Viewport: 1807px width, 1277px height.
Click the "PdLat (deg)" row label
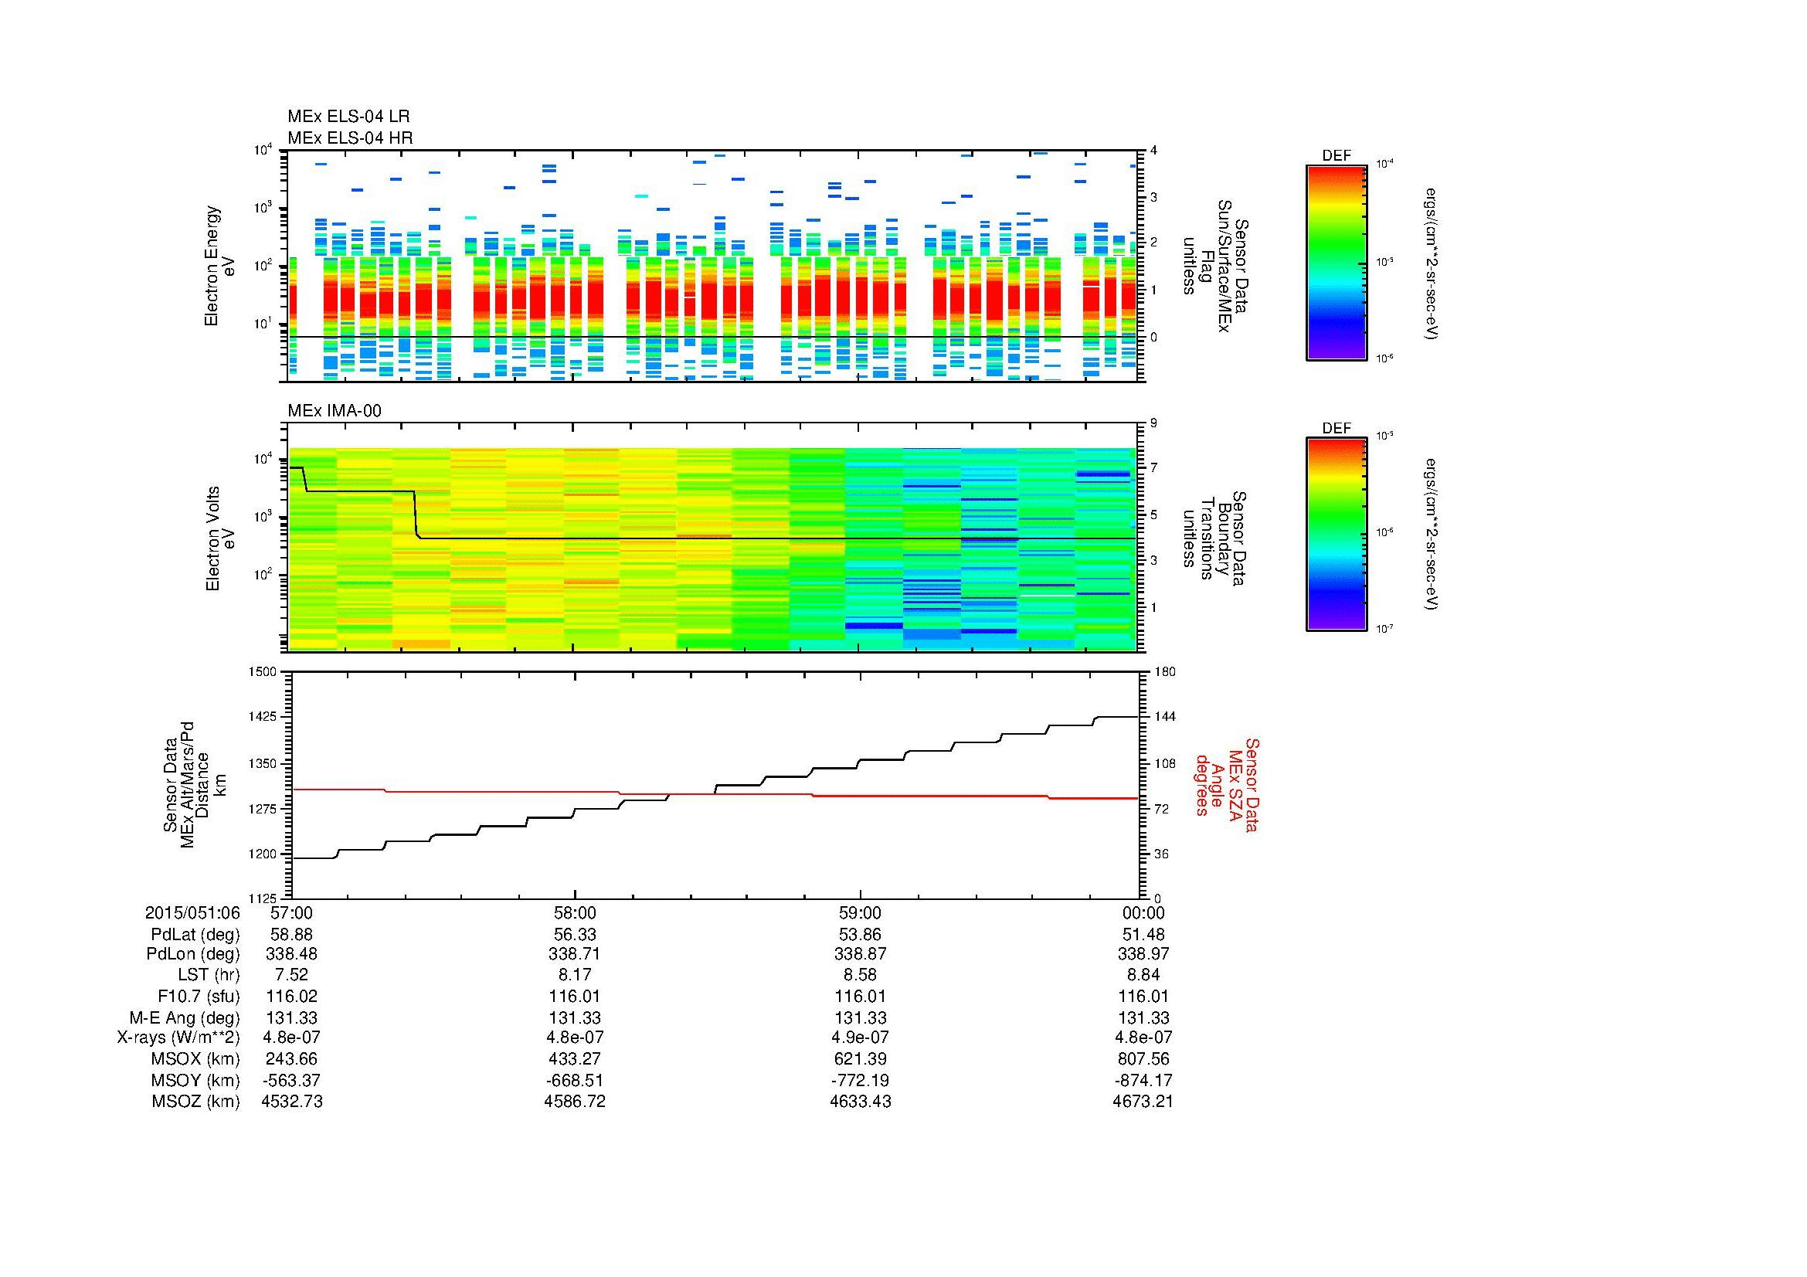click(196, 935)
